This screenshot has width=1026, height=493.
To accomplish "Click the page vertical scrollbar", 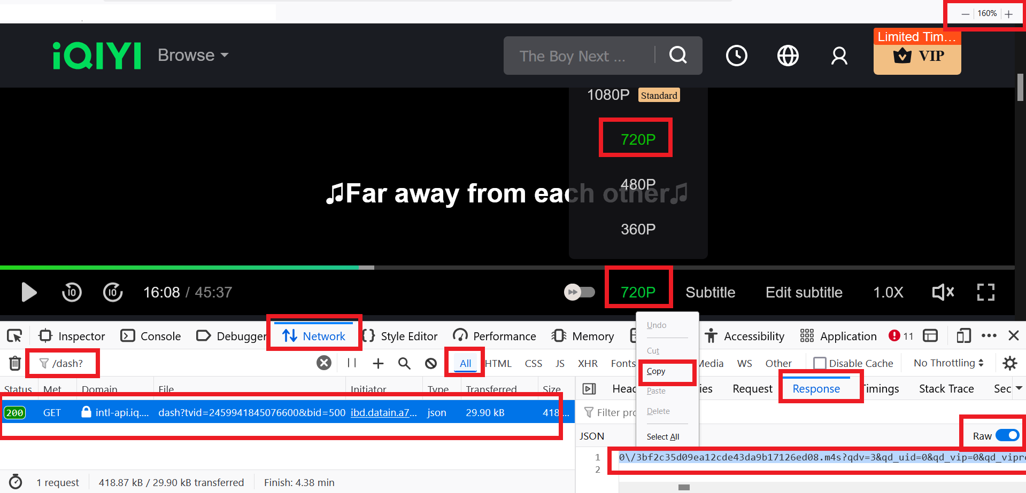I will click(x=1020, y=87).
